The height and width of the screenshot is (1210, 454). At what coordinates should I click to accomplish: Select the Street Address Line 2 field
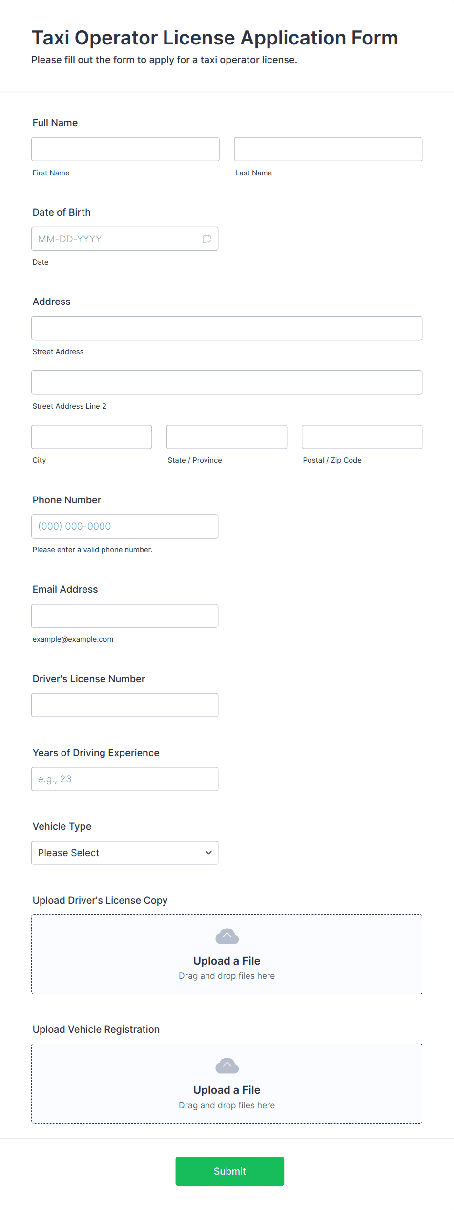pos(227,382)
